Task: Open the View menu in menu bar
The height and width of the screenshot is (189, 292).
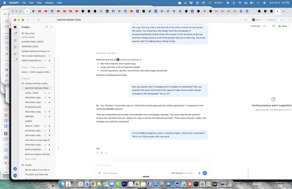Action: pos(39,3)
